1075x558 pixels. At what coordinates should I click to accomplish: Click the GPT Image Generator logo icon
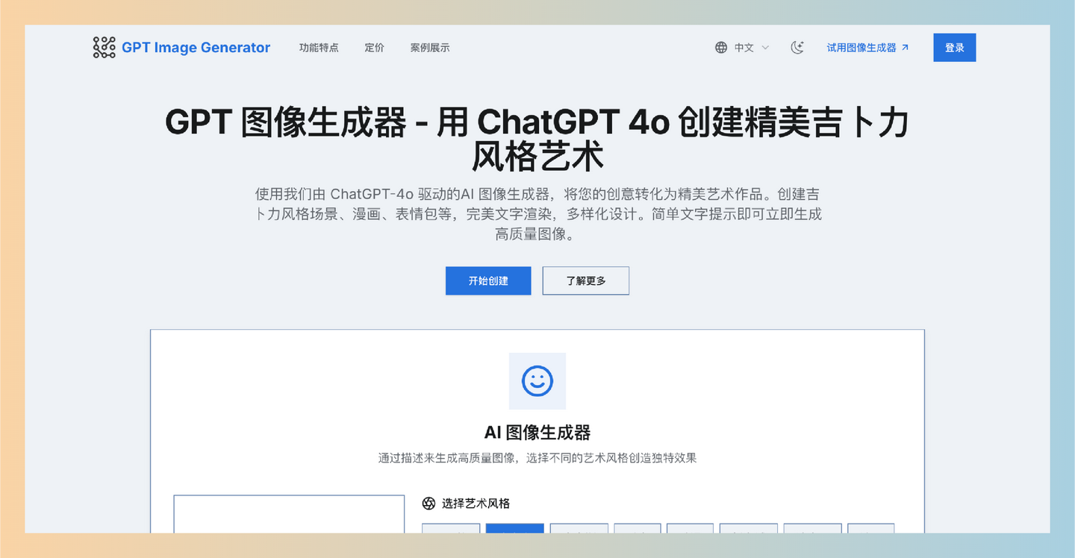pyautogui.click(x=104, y=48)
